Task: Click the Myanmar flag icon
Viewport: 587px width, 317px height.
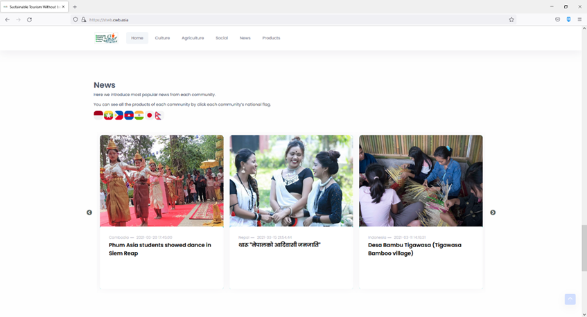Action: (x=109, y=115)
